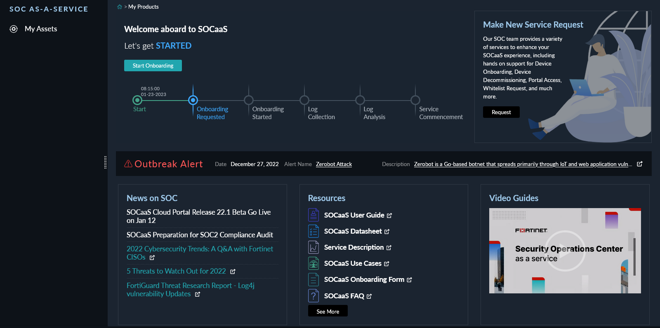Click the Onboarding Started timeline marker

pyautogui.click(x=249, y=100)
